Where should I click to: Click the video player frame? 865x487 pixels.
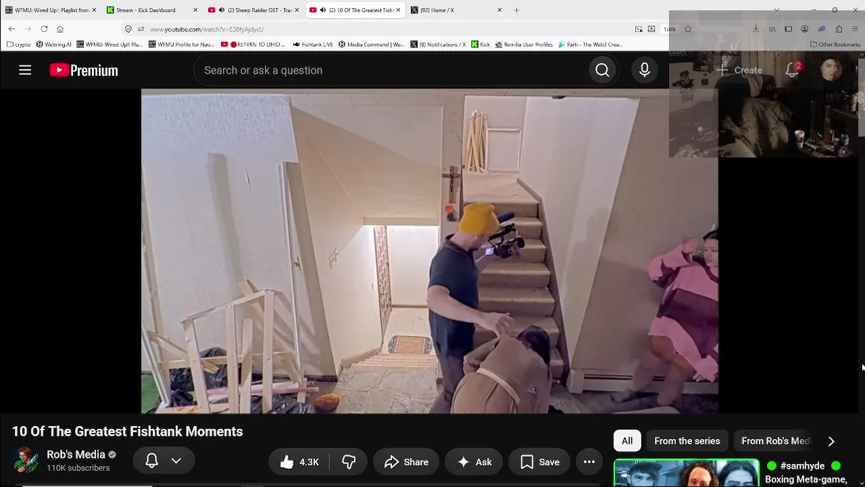coord(429,251)
